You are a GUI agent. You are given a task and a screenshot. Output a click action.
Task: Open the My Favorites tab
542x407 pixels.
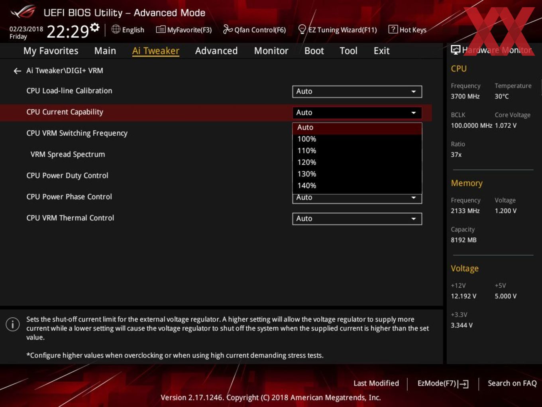[51, 51]
